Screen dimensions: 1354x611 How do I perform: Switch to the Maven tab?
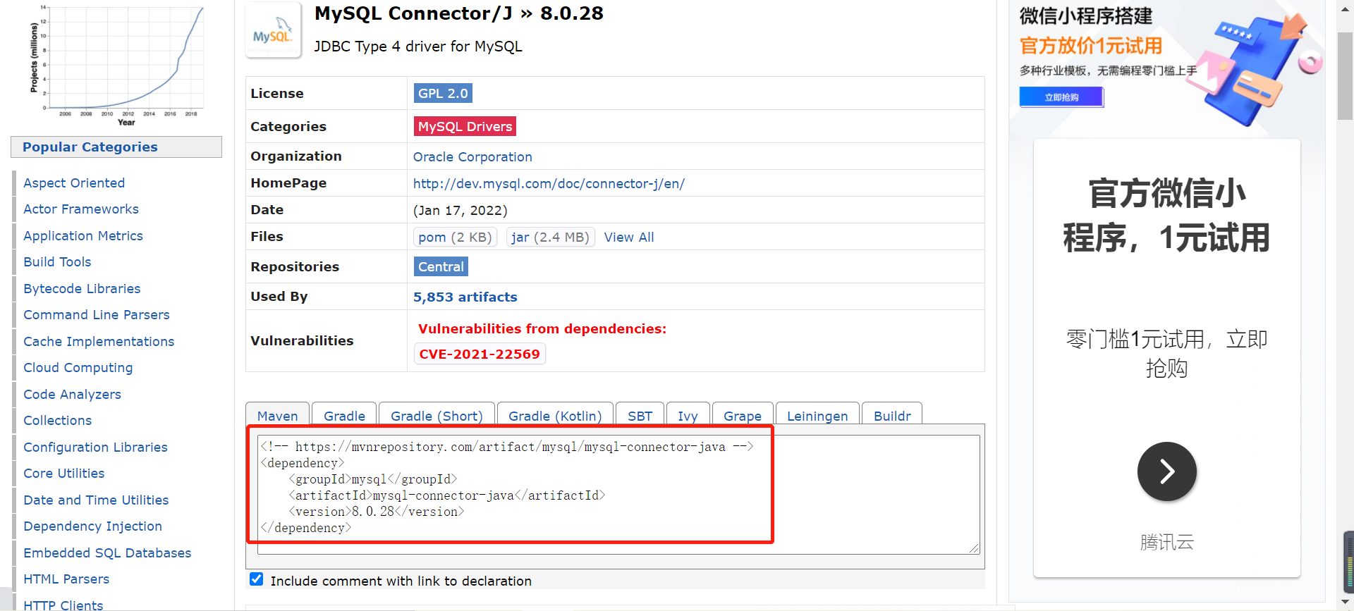click(277, 416)
